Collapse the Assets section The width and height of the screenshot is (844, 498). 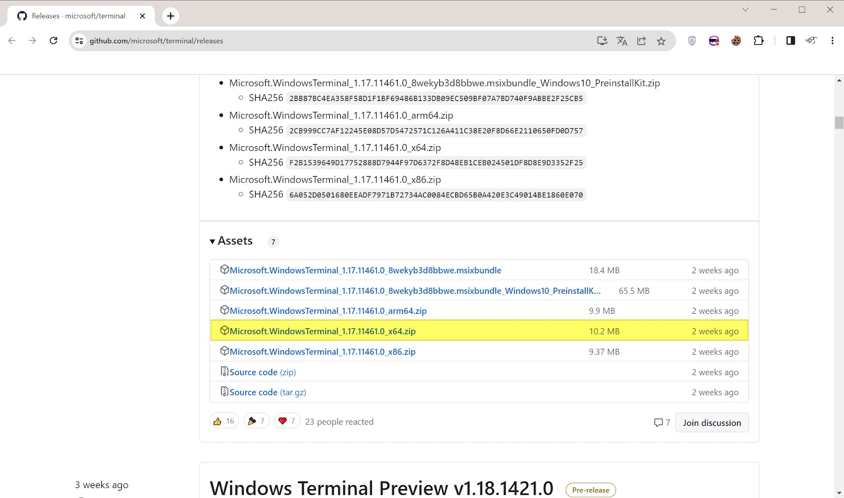point(232,241)
